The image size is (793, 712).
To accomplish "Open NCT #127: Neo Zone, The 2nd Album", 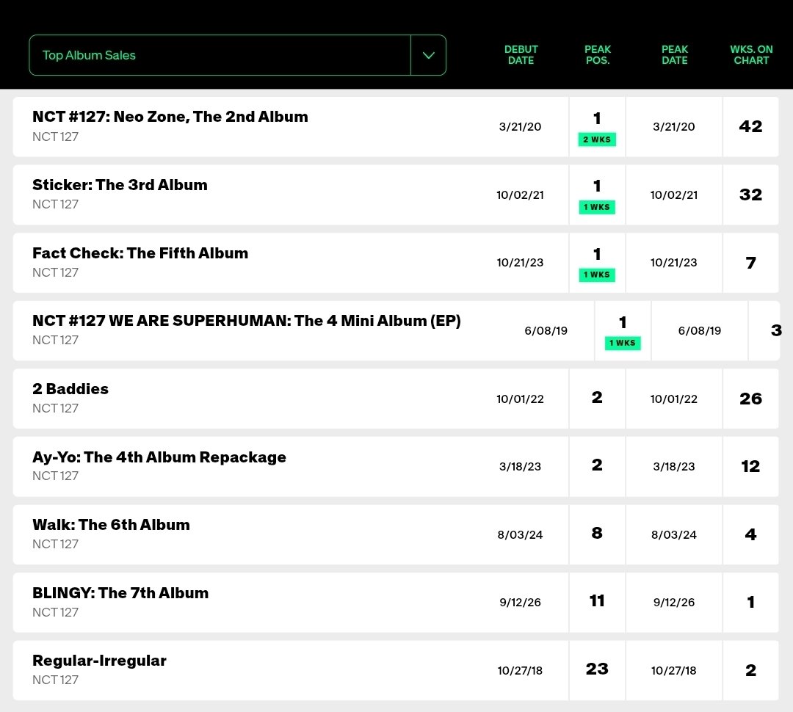I will [x=170, y=117].
